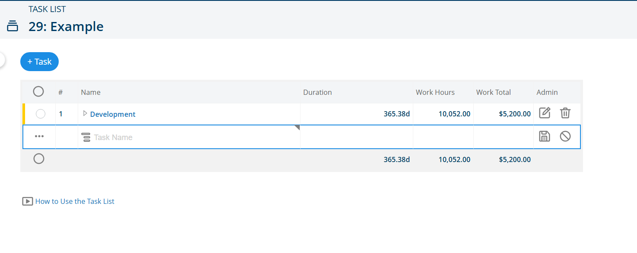Click the video play icon near help link
The width and height of the screenshot is (637, 253).
pos(28,201)
